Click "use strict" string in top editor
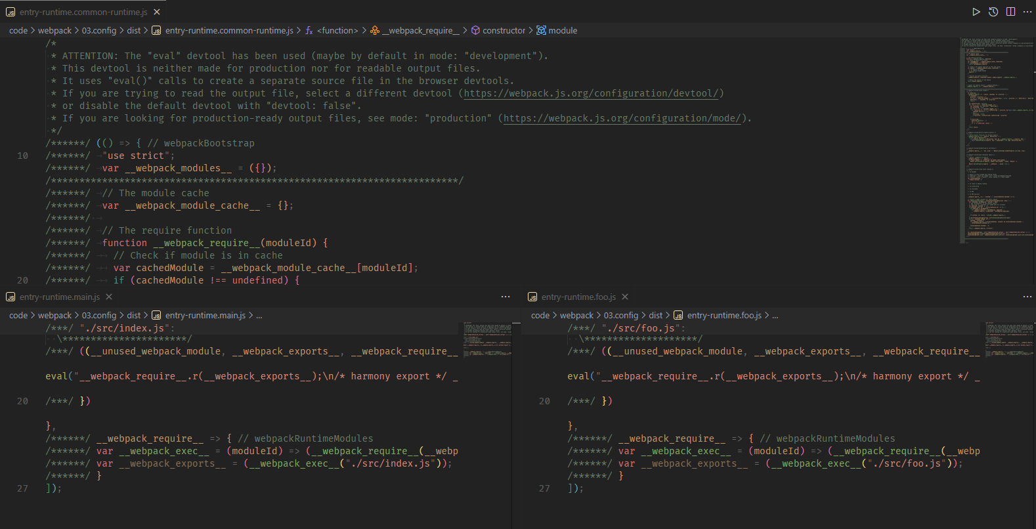Screen dimensions: 1036x529 (x=136, y=156)
